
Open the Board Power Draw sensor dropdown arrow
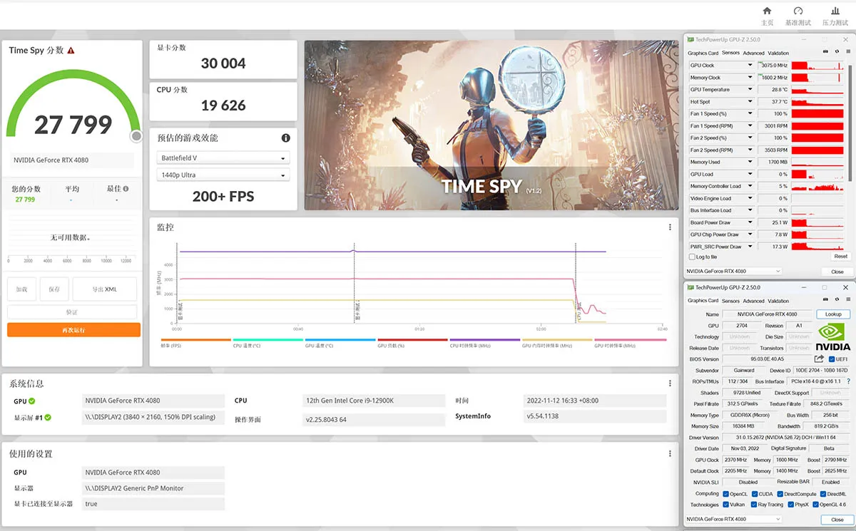750,222
